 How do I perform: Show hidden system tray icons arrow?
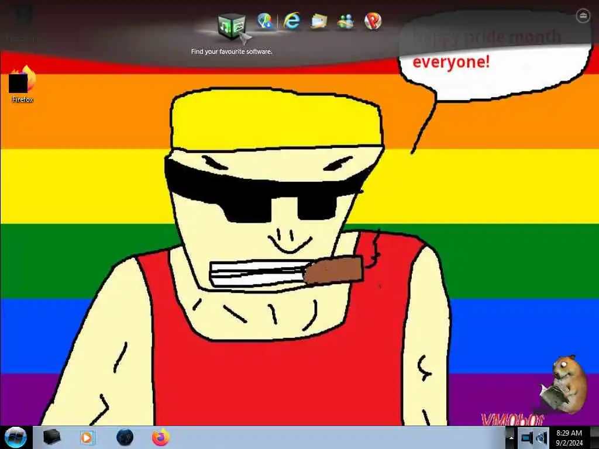(x=511, y=438)
